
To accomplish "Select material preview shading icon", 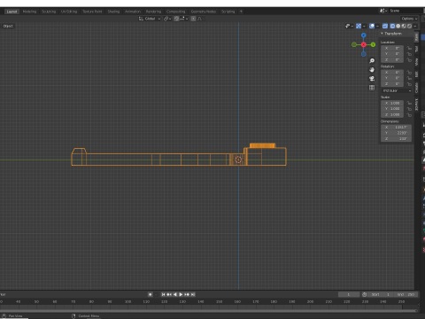I will coord(404,26).
